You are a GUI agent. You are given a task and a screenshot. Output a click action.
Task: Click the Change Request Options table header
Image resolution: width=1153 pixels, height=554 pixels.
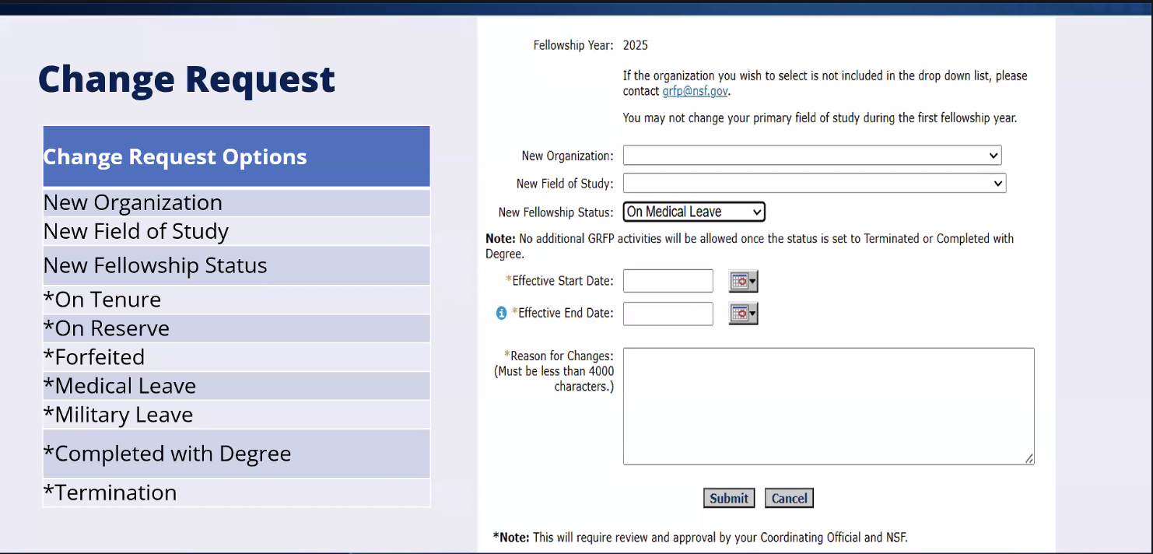237,156
